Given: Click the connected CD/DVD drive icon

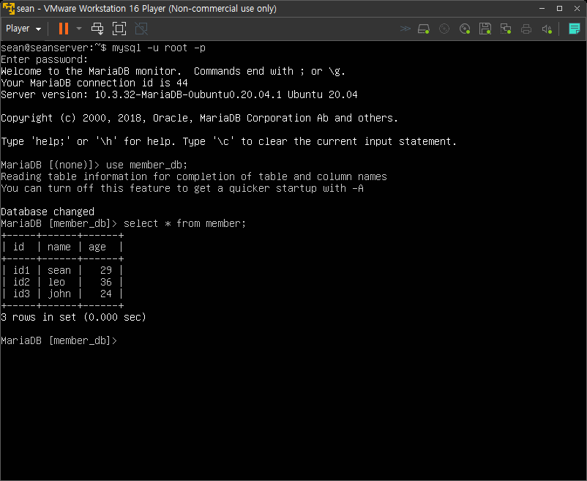Looking at the screenshot, I should tap(465, 29).
